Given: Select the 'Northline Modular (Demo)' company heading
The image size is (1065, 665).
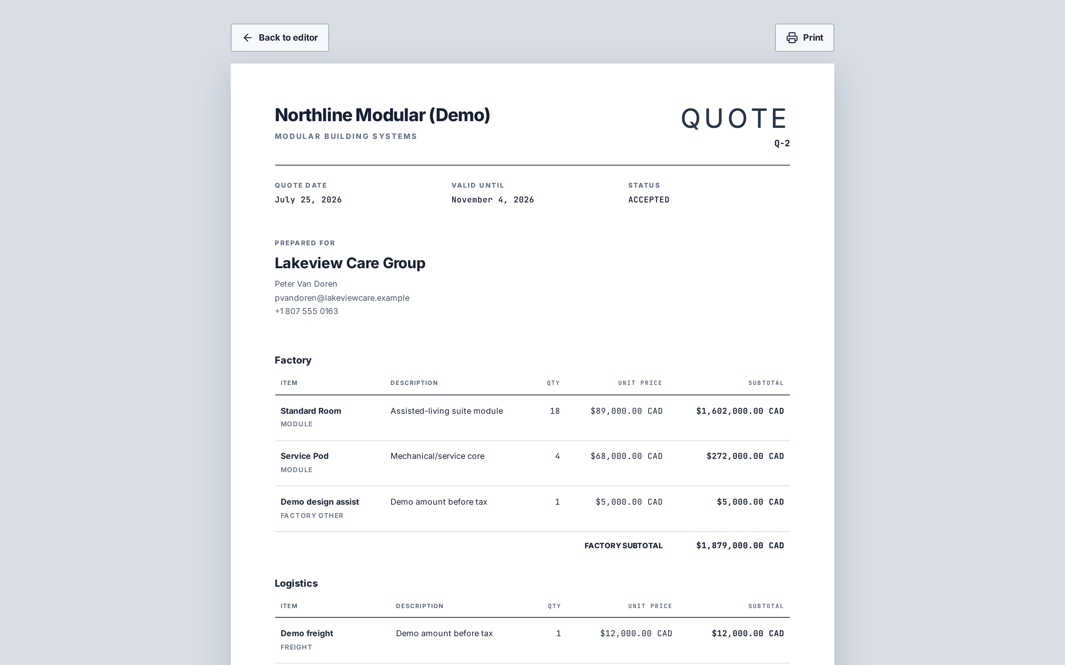Looking at the screenshot, I should click(x=382, y=115).
